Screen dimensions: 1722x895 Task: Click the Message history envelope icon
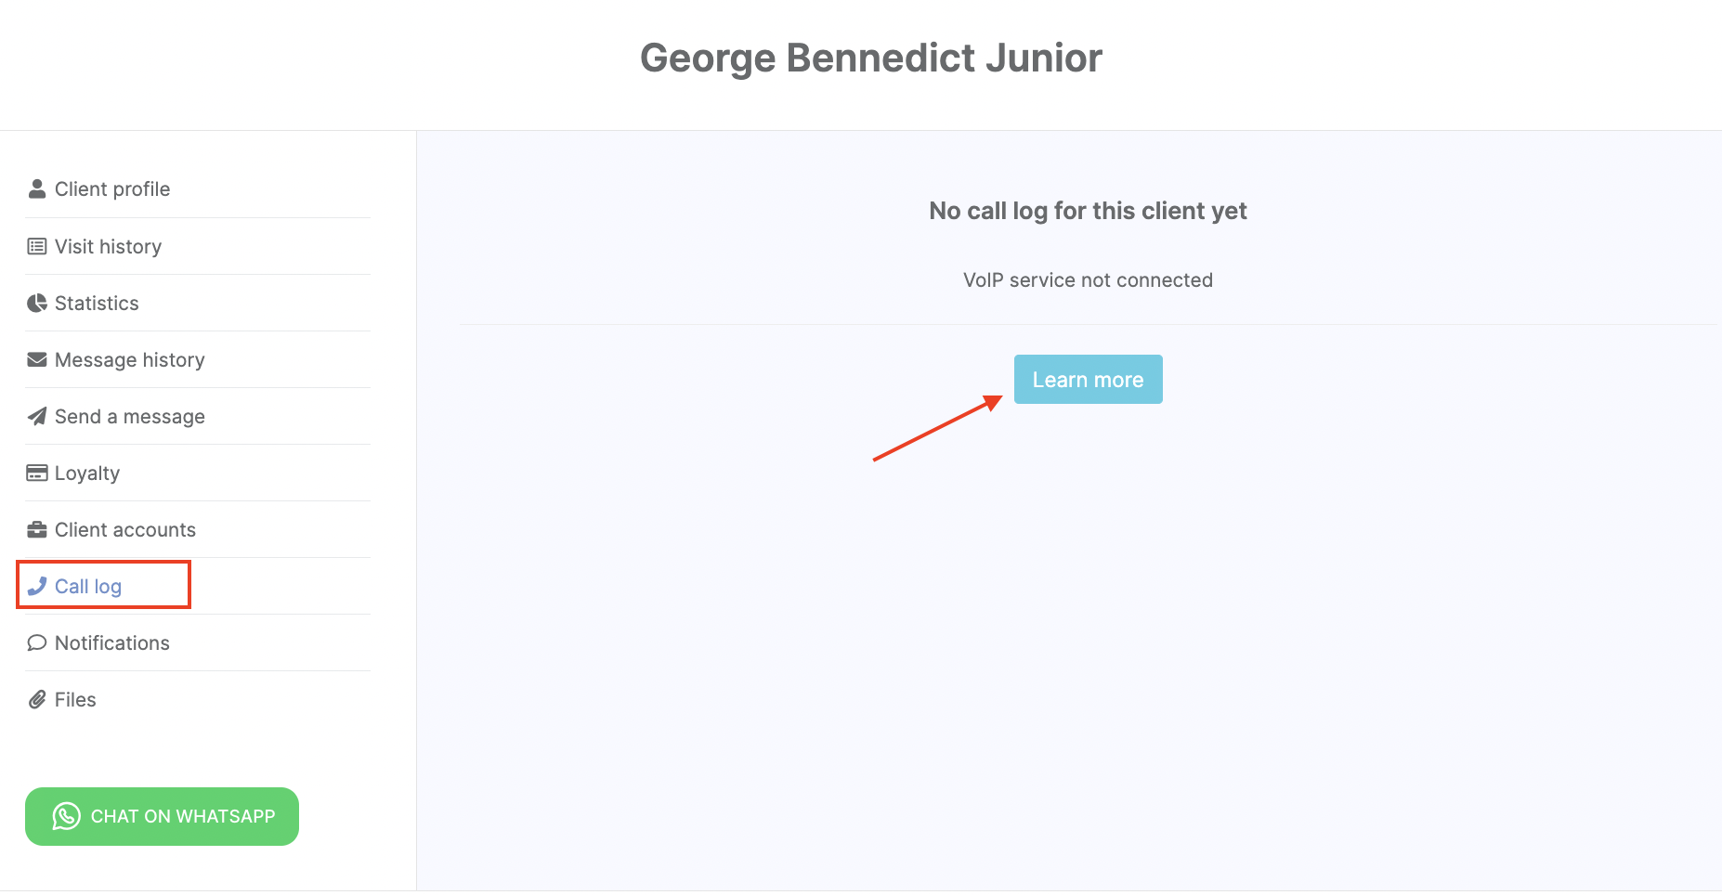(37, 360)
